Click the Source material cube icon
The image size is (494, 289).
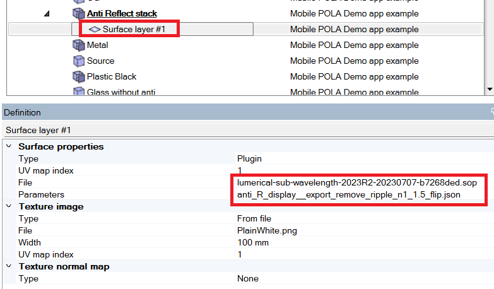(79, 61)
